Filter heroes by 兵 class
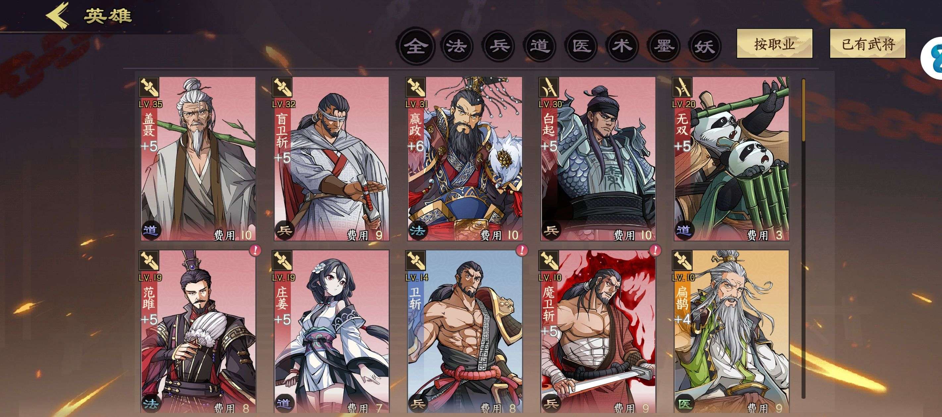 pos(499,46)
